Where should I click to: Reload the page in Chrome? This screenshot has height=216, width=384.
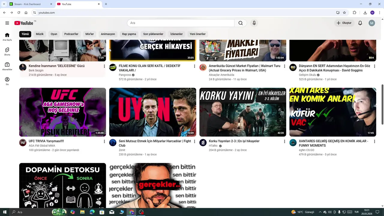coord(19,13)
